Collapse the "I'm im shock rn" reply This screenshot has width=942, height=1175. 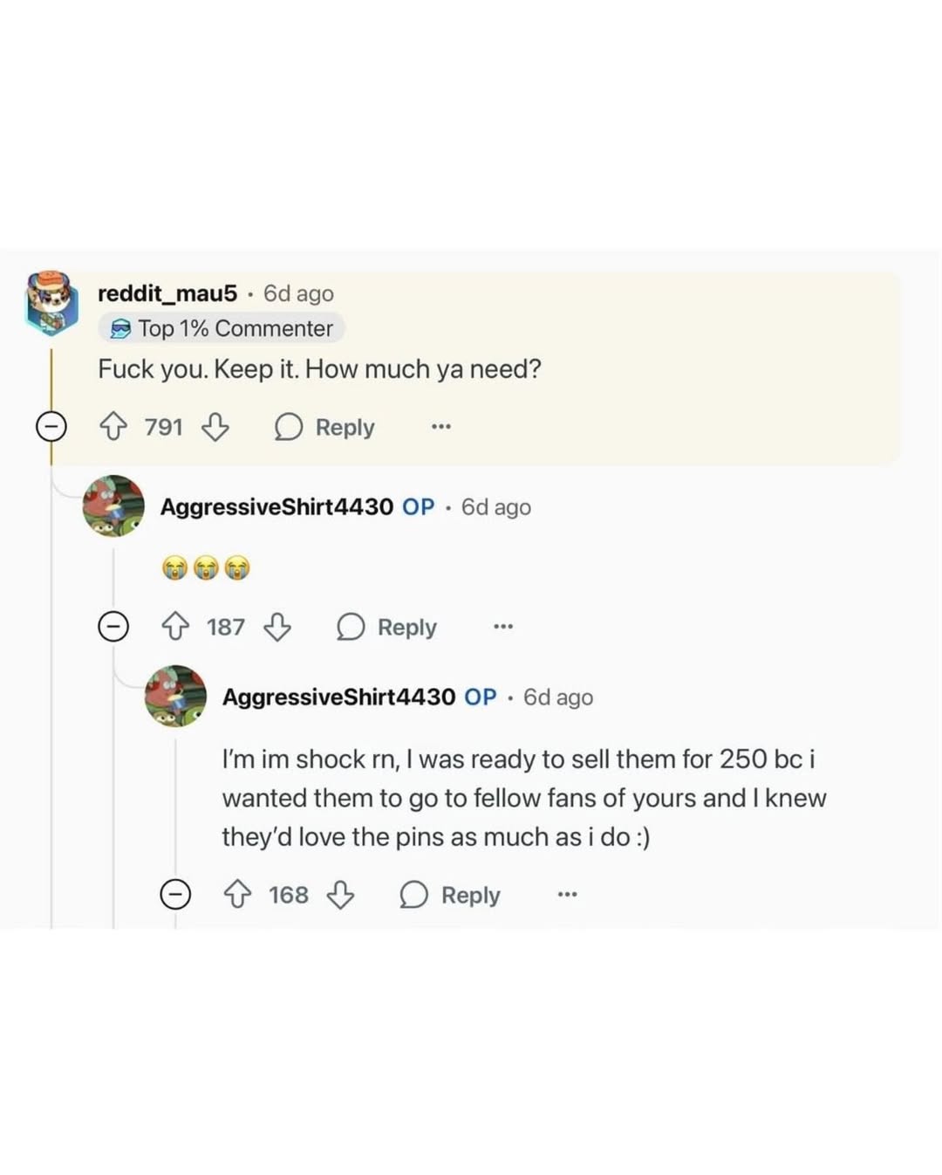[175, 895]
